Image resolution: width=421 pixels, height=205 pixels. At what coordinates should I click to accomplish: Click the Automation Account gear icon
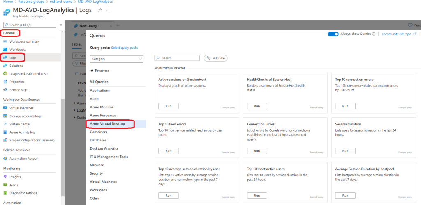click(x=5, y=159)
